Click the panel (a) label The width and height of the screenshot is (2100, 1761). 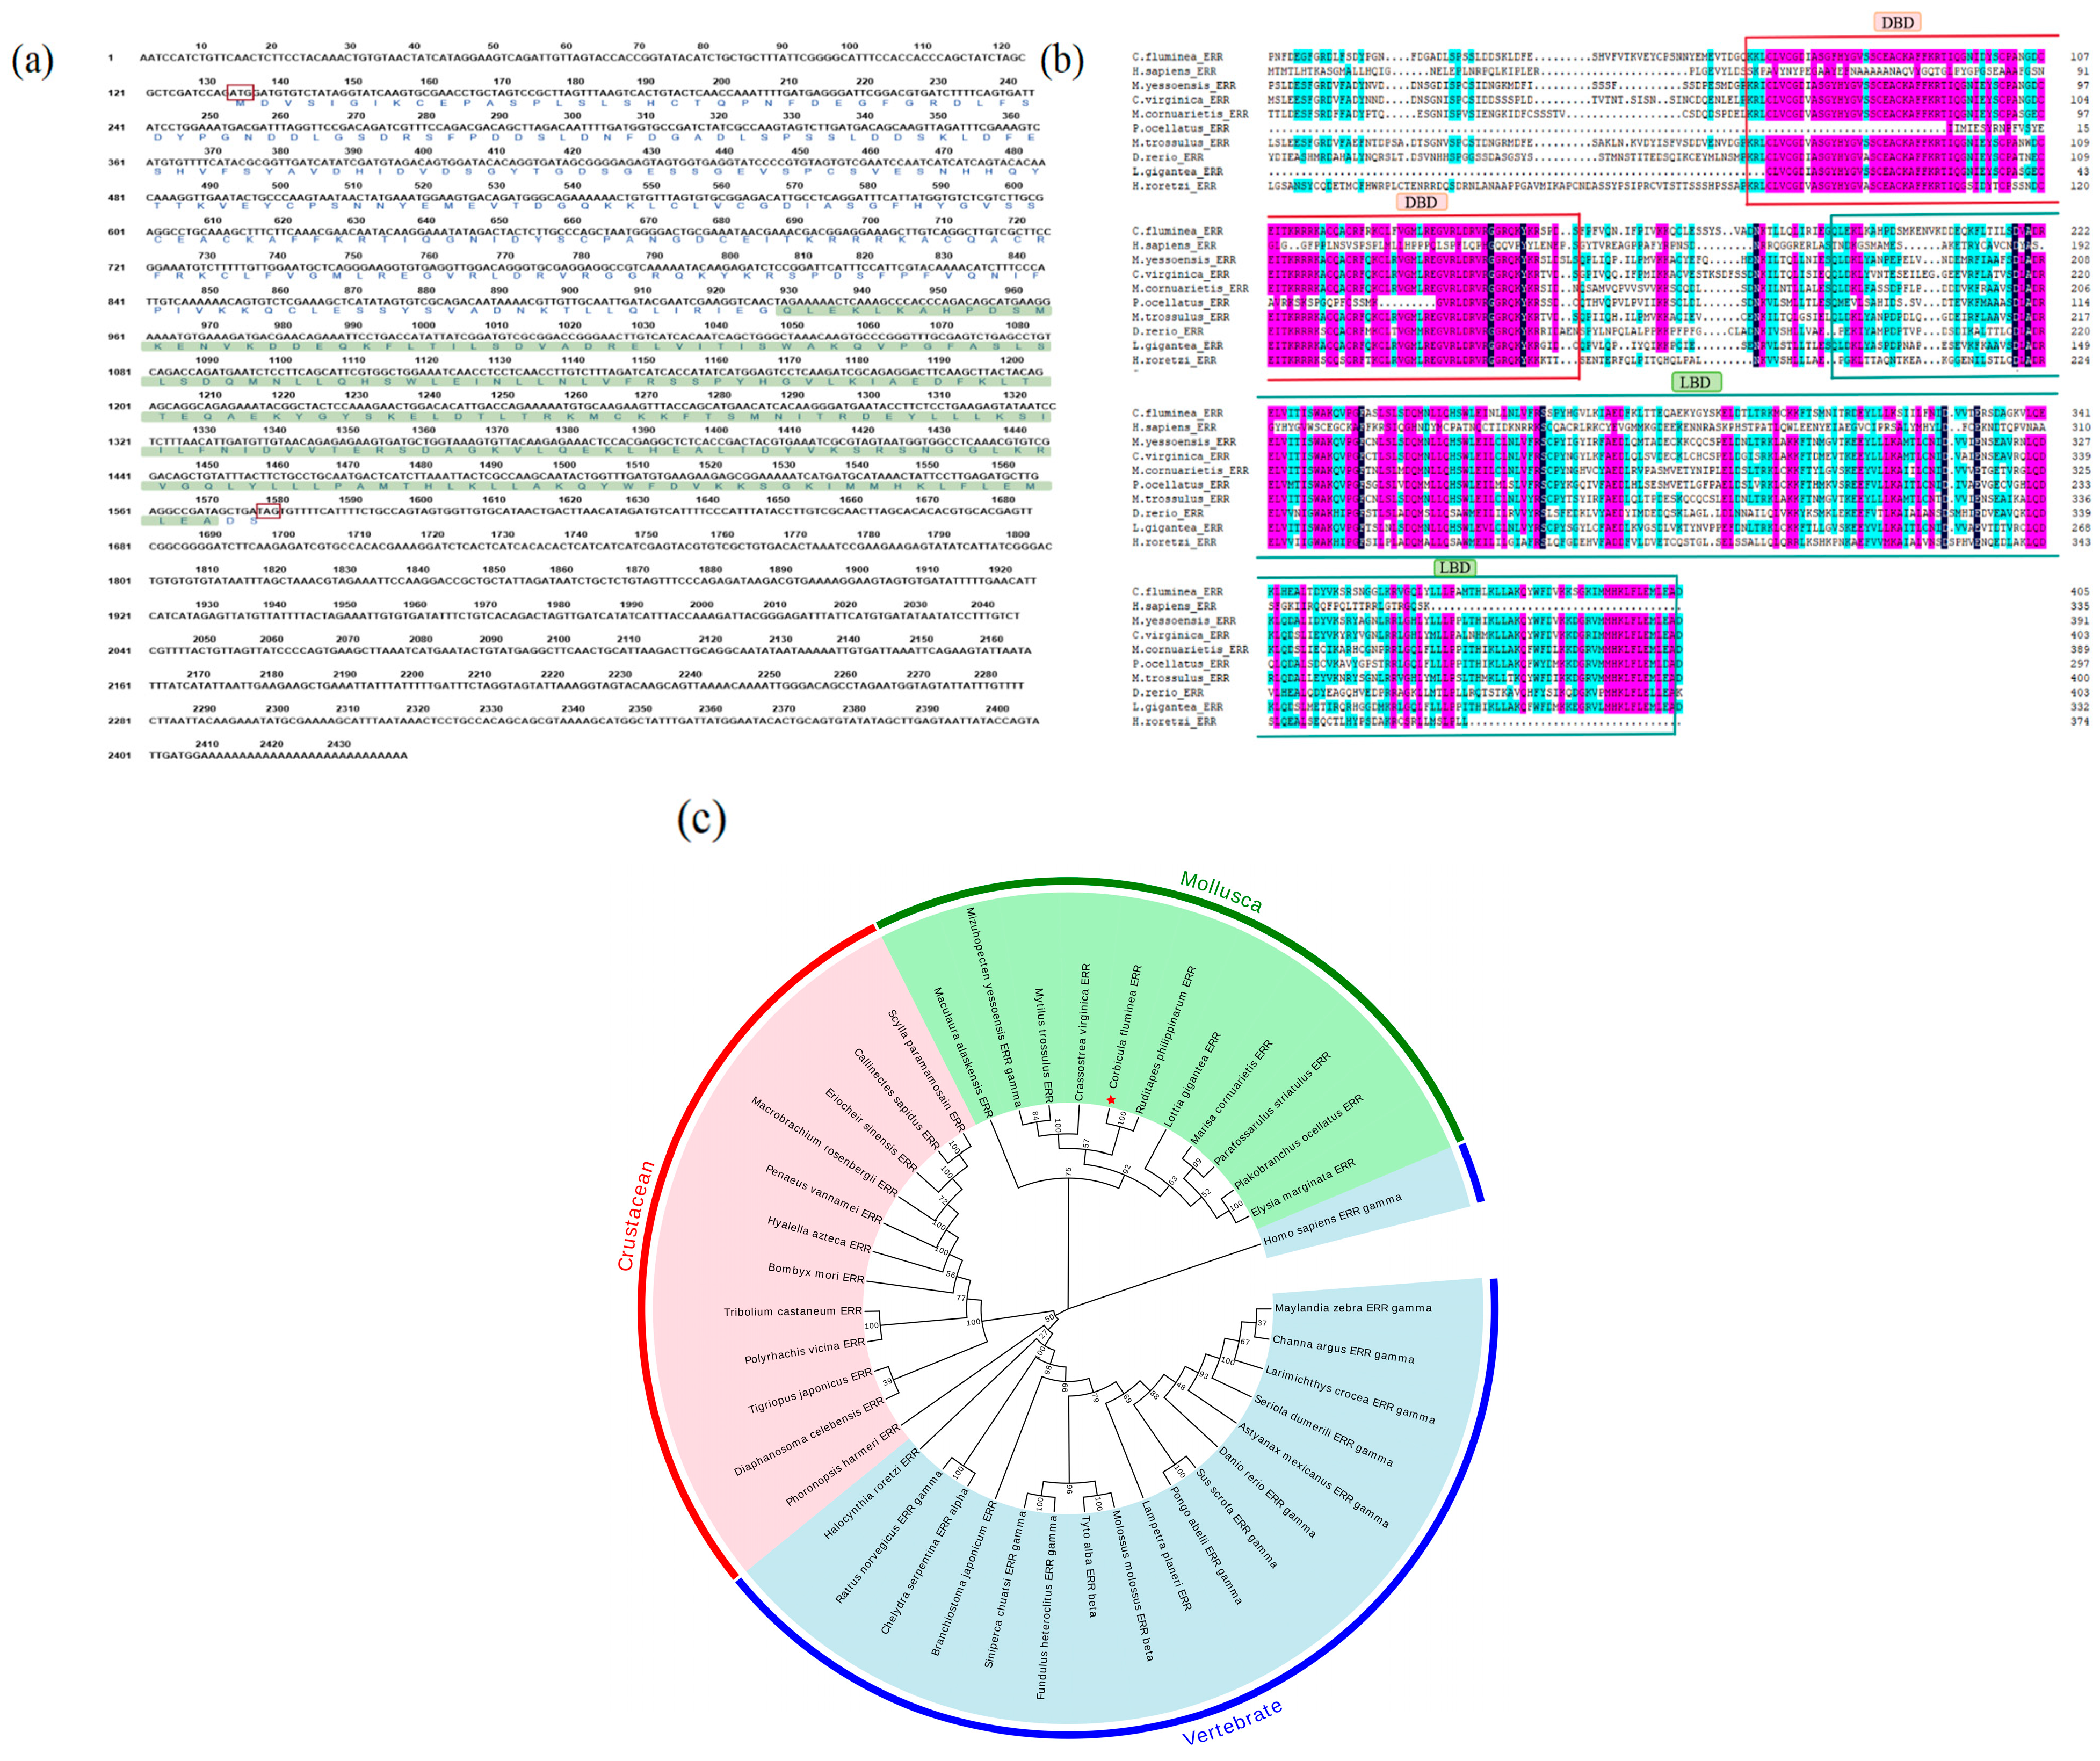pyautogui.click(x=32, y=61)
